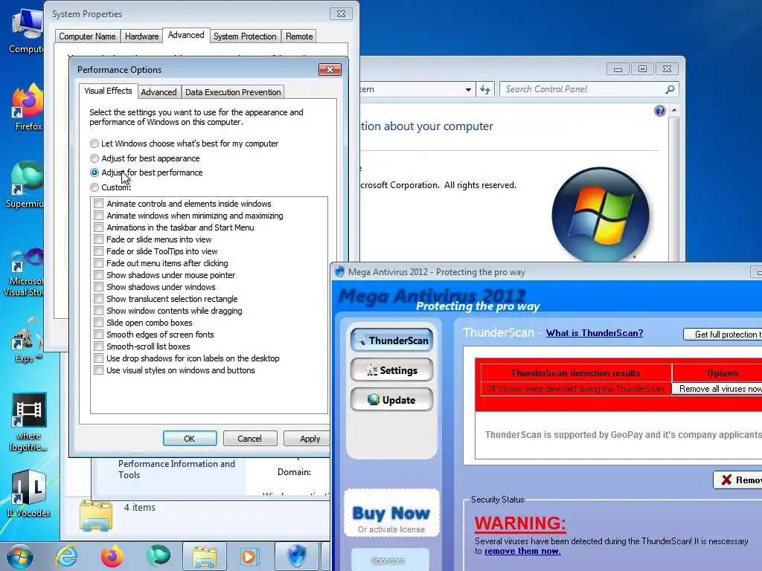This screenshot has height=571, width=762.
Task: Check 'Show shadows under windows'
Action: coord(99,287)
